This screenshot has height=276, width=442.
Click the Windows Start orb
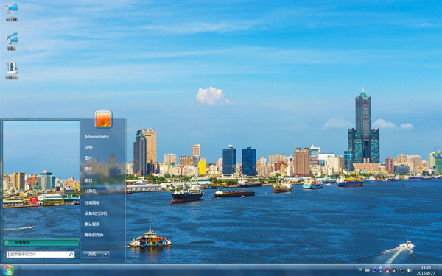8,270
